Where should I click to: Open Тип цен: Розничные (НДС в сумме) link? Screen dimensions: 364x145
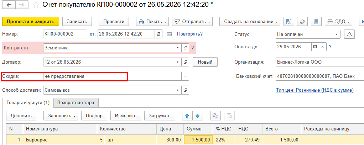pos(315,90)
